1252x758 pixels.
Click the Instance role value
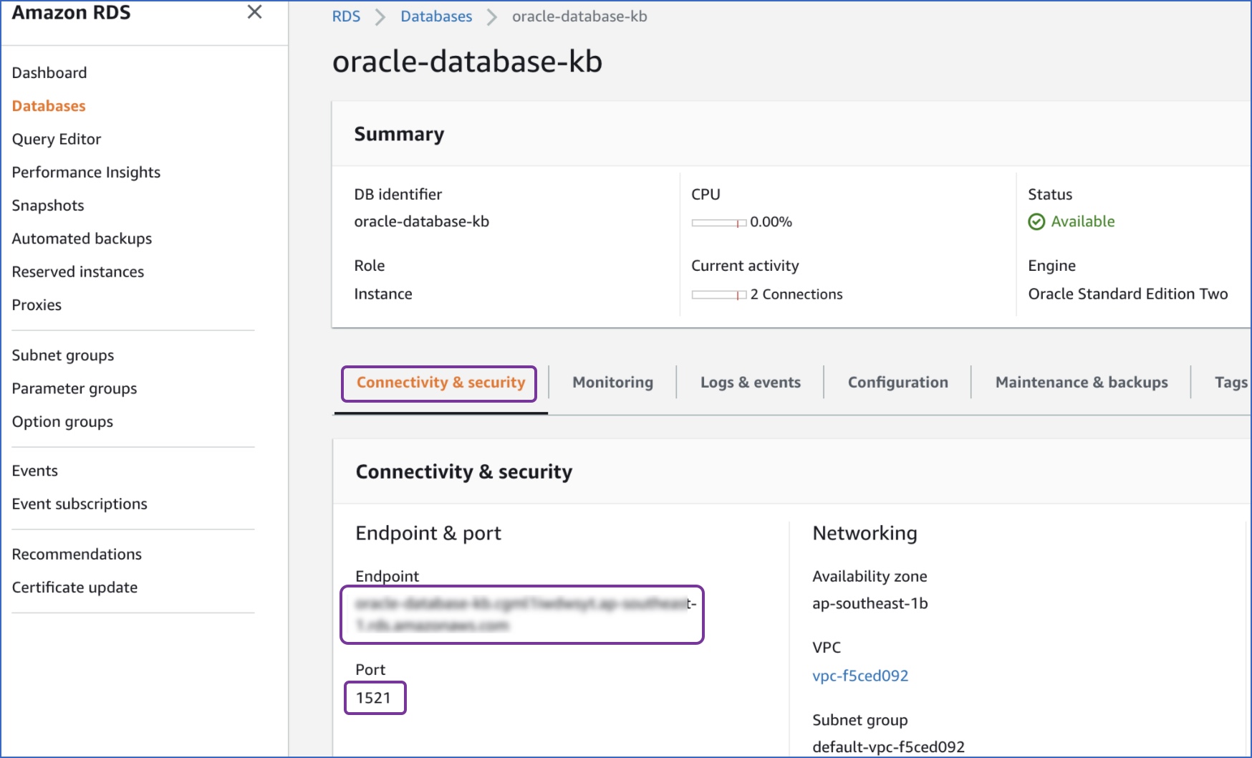[383, 294]
